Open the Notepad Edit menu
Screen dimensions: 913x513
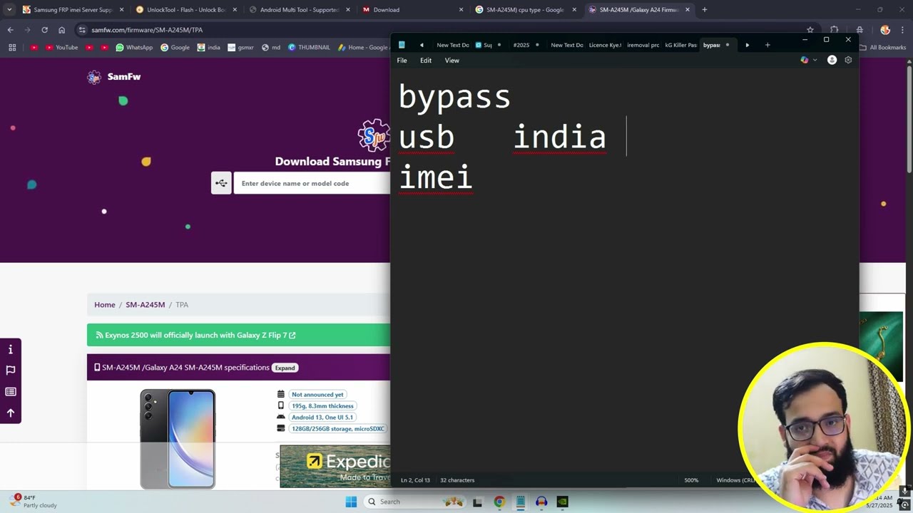click(x=426, y=61)
